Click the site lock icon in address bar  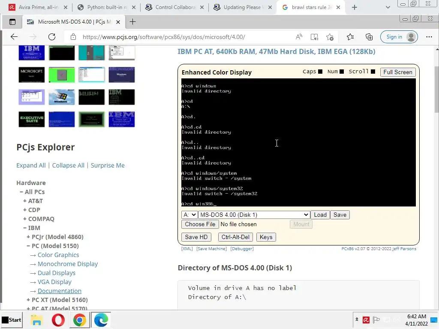pyautogui.click(x=73, y=37)
